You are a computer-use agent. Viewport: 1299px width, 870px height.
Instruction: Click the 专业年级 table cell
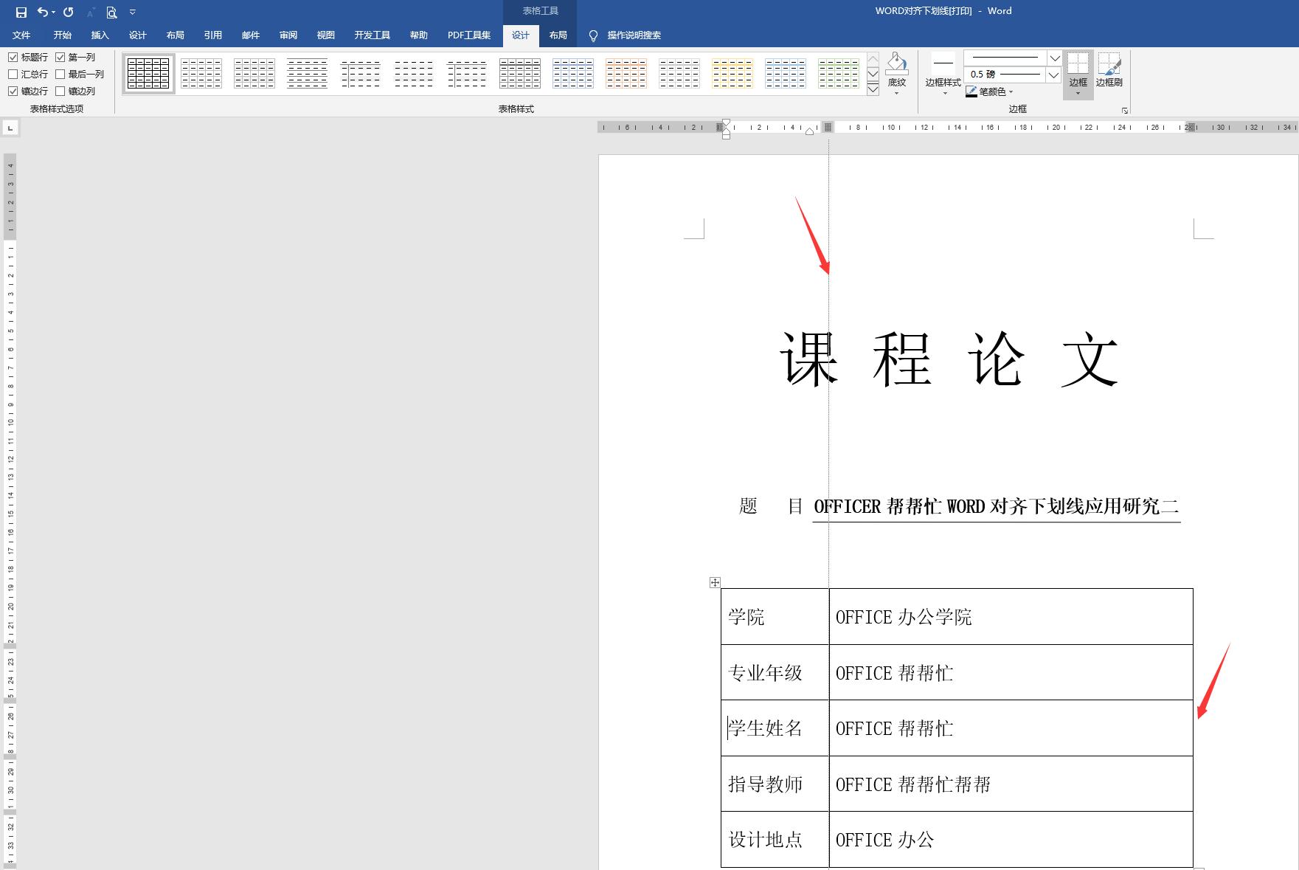(775, 672)
